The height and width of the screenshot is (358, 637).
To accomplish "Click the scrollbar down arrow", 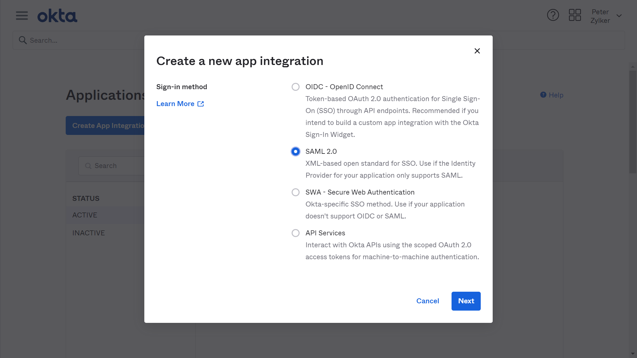I will pyautogui.click(x=633, y=354).
